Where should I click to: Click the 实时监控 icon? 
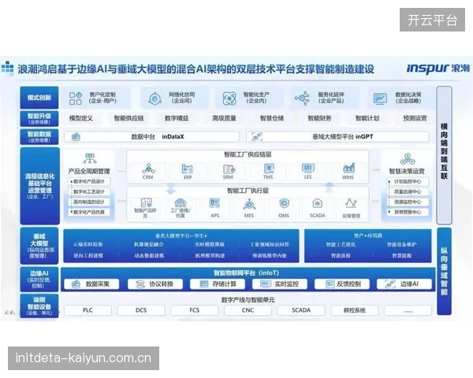[266, 283]
